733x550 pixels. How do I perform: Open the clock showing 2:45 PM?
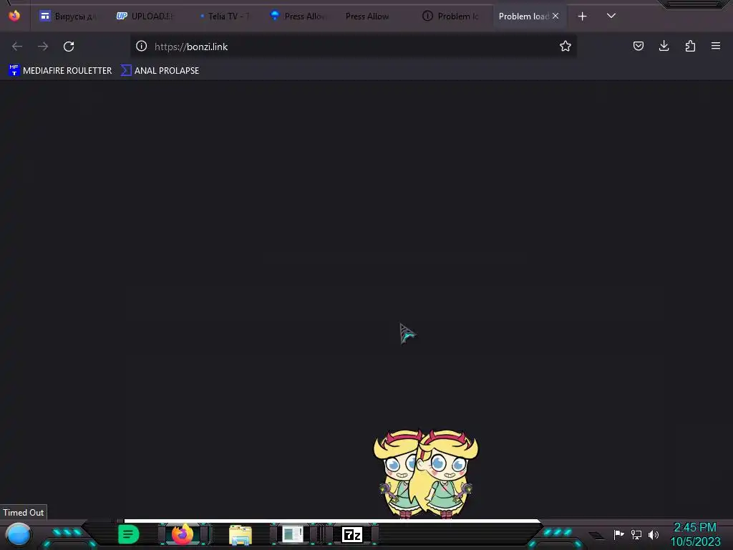pyautogui.click(x=695, y=534)
